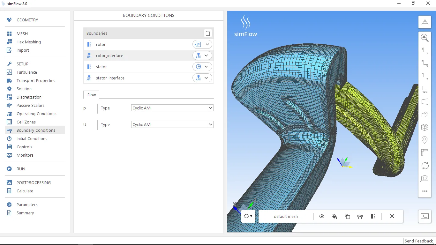The height and width of the screenshot is (245, 436).
Task: Open Initial Conditions panel
Action: point(32,138)
